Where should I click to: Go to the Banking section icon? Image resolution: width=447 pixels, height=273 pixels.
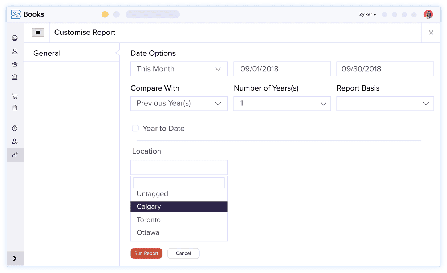coord(15,77)
